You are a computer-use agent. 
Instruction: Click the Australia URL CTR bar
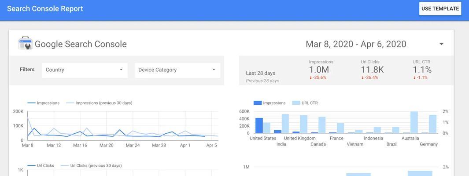click(x=414, y=122)
